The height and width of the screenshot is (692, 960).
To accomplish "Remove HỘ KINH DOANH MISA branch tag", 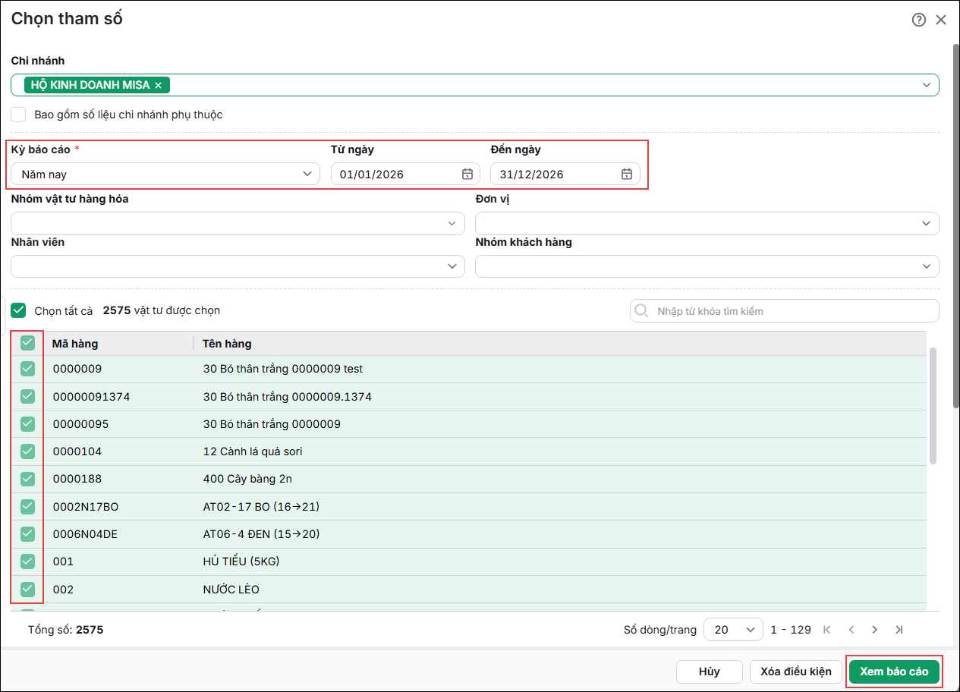I will 158,85.
